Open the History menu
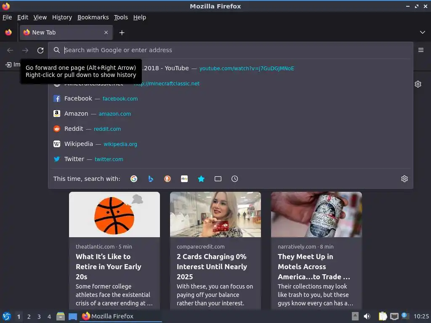Image resolution: width=431 pixels, height=323 pixels. point(62,17)
